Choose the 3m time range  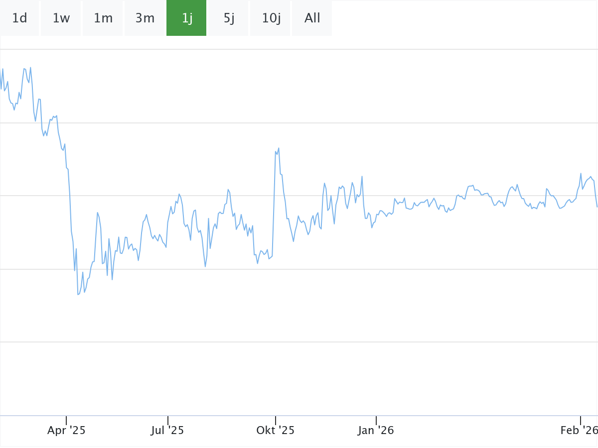coord(145,18)
